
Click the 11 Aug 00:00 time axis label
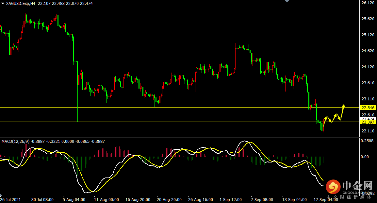click(x=107, y=199)
